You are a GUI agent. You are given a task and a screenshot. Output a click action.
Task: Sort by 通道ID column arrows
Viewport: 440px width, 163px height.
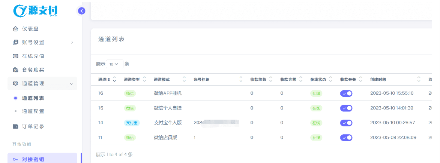pyautogui.click(x=114, y=79)
